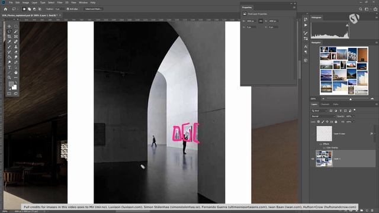The image size is (379, 213).
Task: Toggle visibility of Layer 1
Action: [x=313, y=159]
